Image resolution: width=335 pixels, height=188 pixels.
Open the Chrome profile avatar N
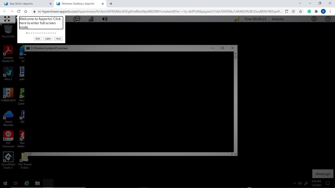323,11
